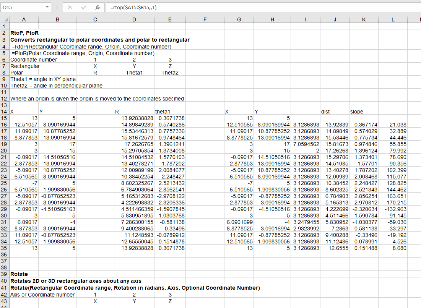
Task: Click inside the Name Box showing D15
Action: 22,7
